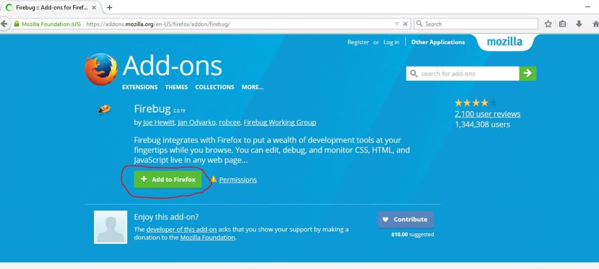The image size is (599, 269).
Task: Click the green search arrow button
Action: click(x=528, y=73)
